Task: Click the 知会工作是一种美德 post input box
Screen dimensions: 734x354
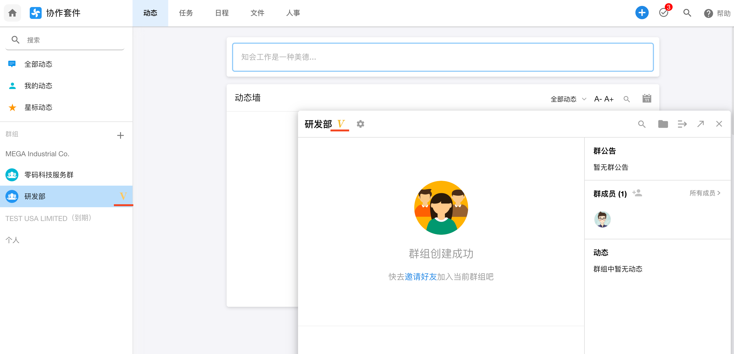Action: (x=442, y=57)
